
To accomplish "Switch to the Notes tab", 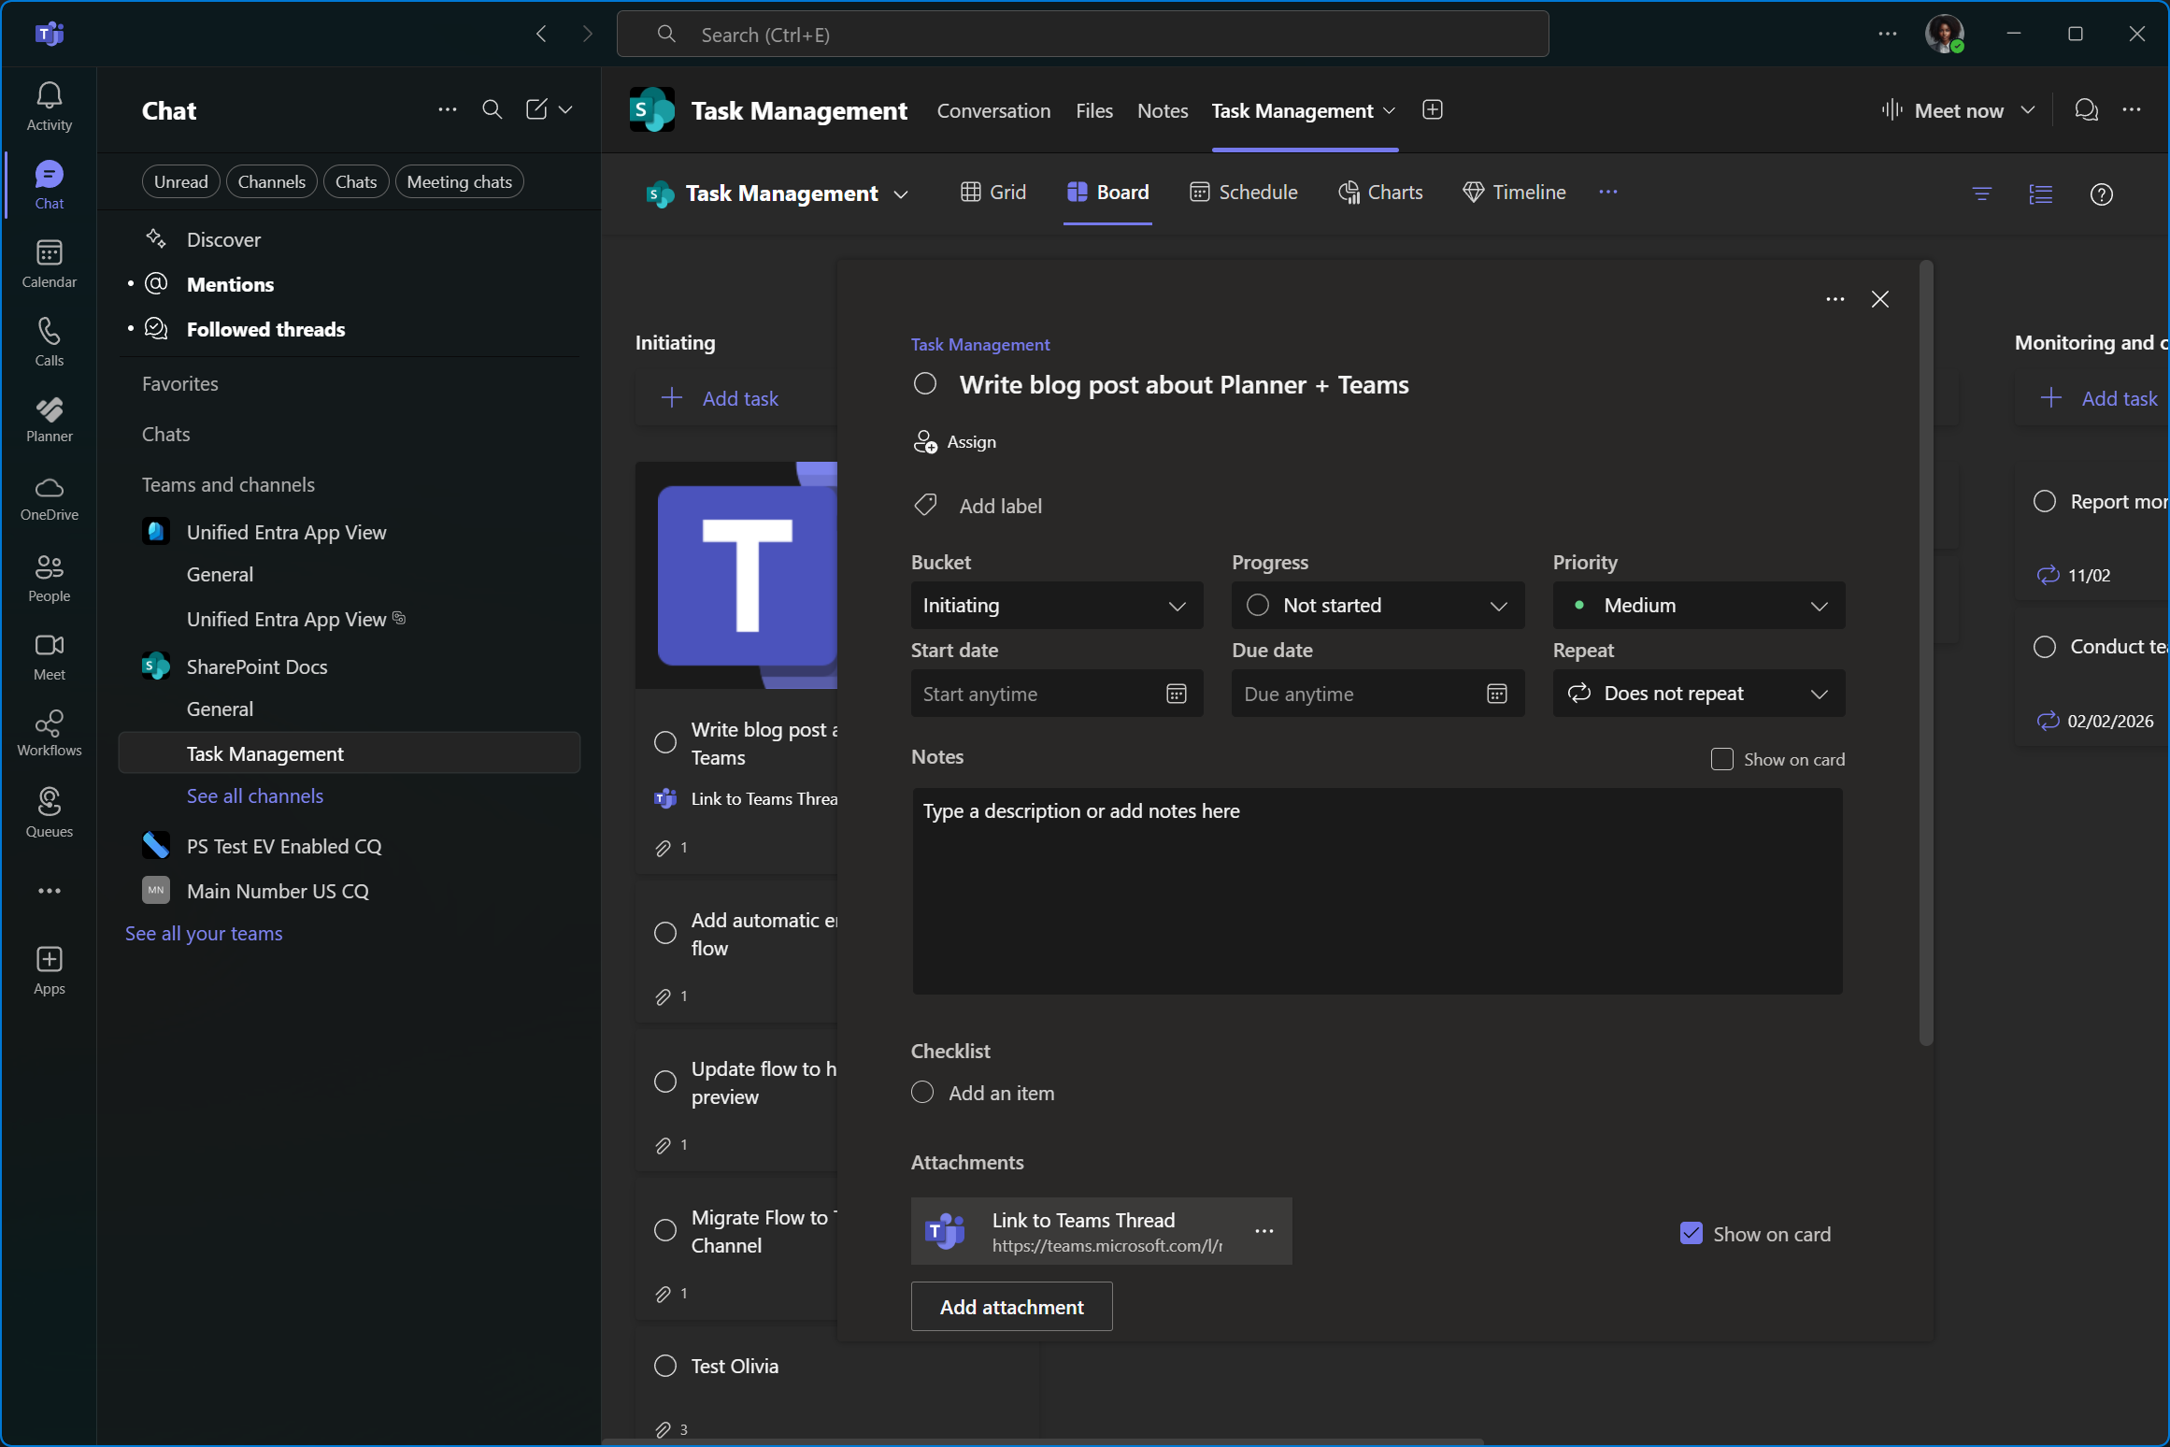I will [1163, 110].
